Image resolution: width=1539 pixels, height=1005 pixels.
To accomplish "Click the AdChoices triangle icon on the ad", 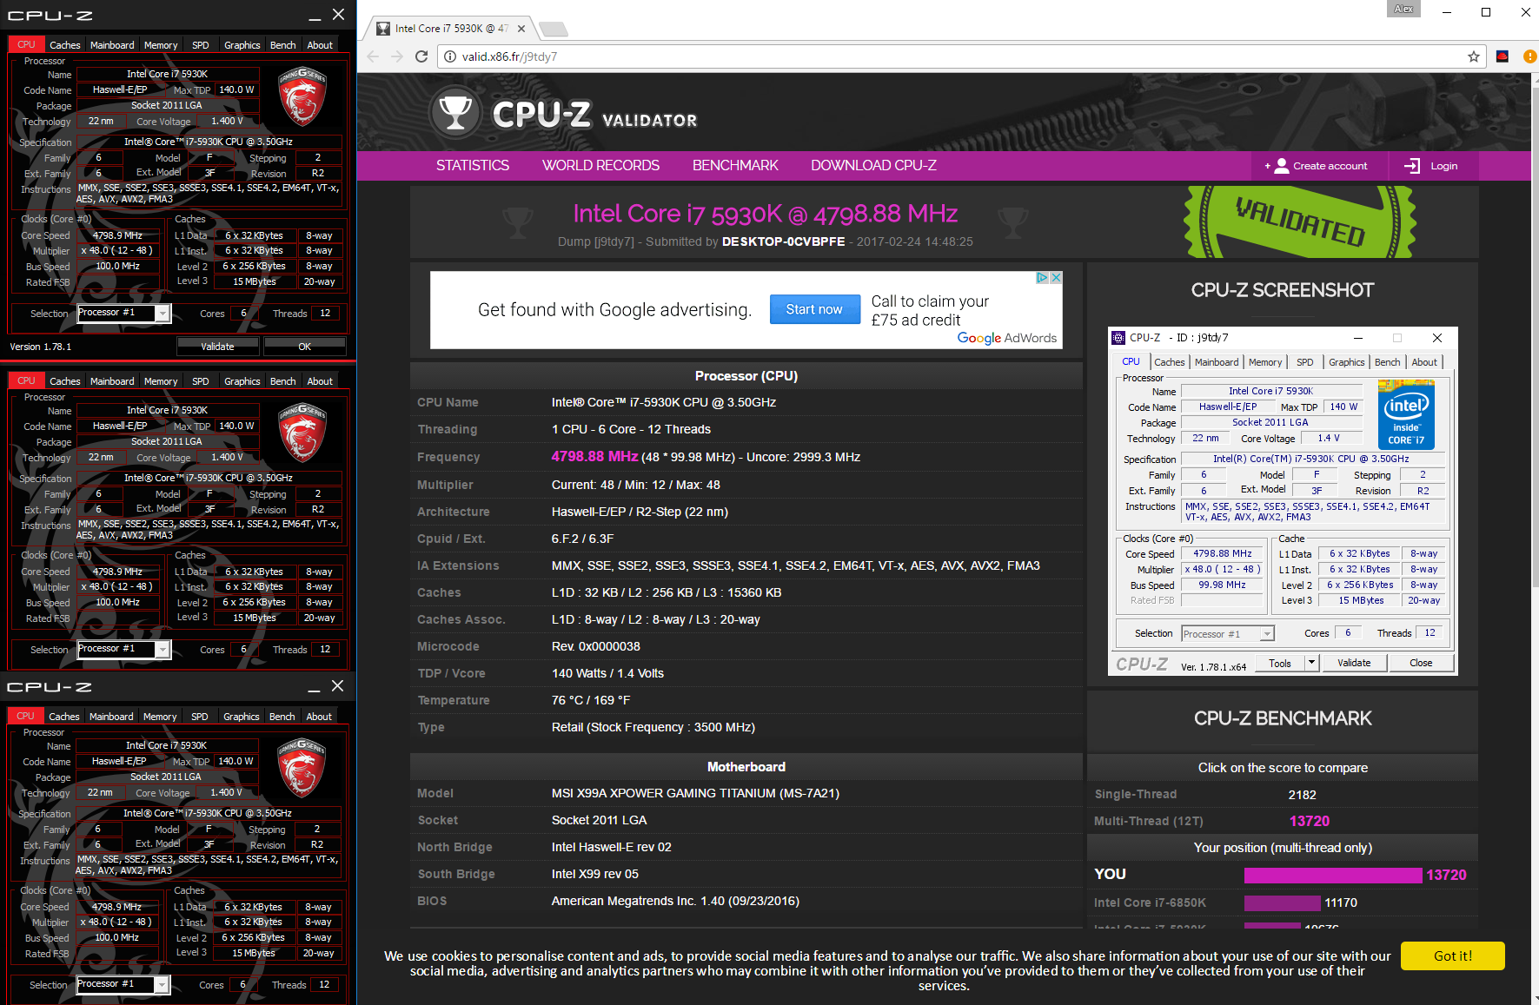I will click(x=1042, y=278).
